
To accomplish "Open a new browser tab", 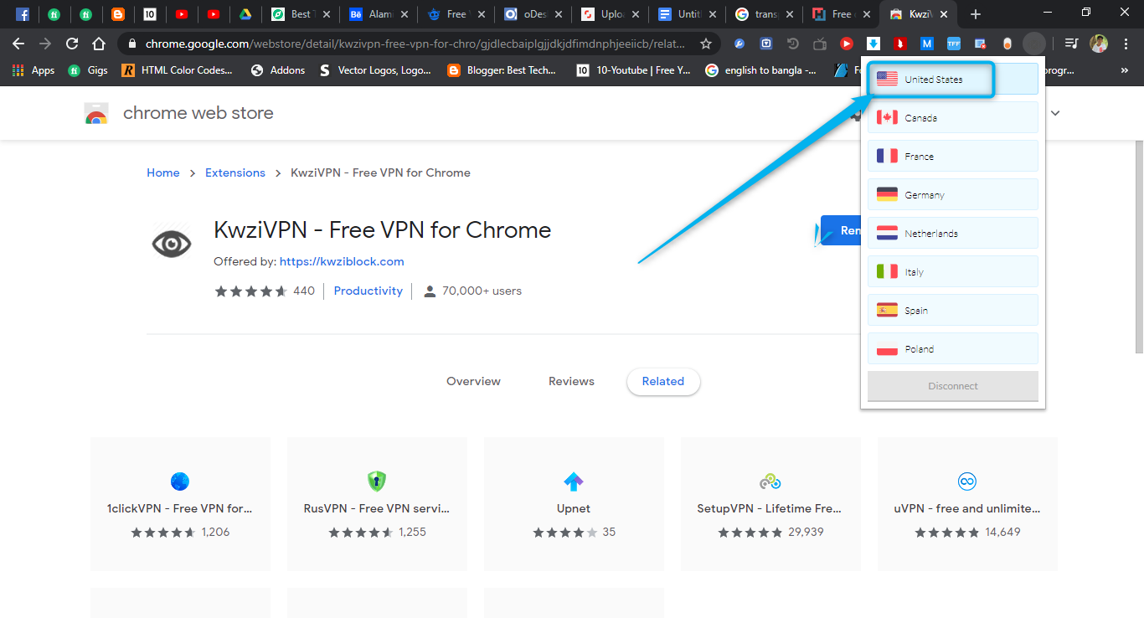I will [x=975, y=14].
